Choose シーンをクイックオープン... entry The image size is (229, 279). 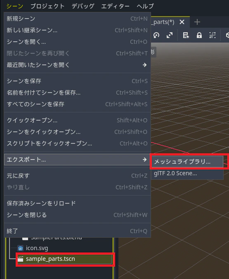pos(77,132)
